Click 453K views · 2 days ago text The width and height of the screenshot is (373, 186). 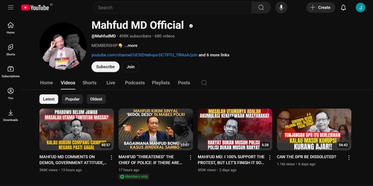[217, 170]
